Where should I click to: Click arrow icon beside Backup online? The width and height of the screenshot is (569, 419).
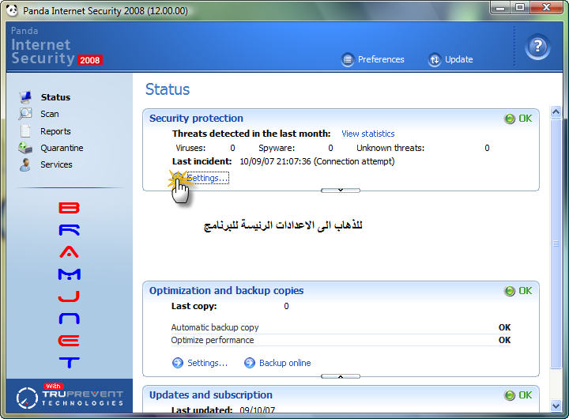click(250, 363)
